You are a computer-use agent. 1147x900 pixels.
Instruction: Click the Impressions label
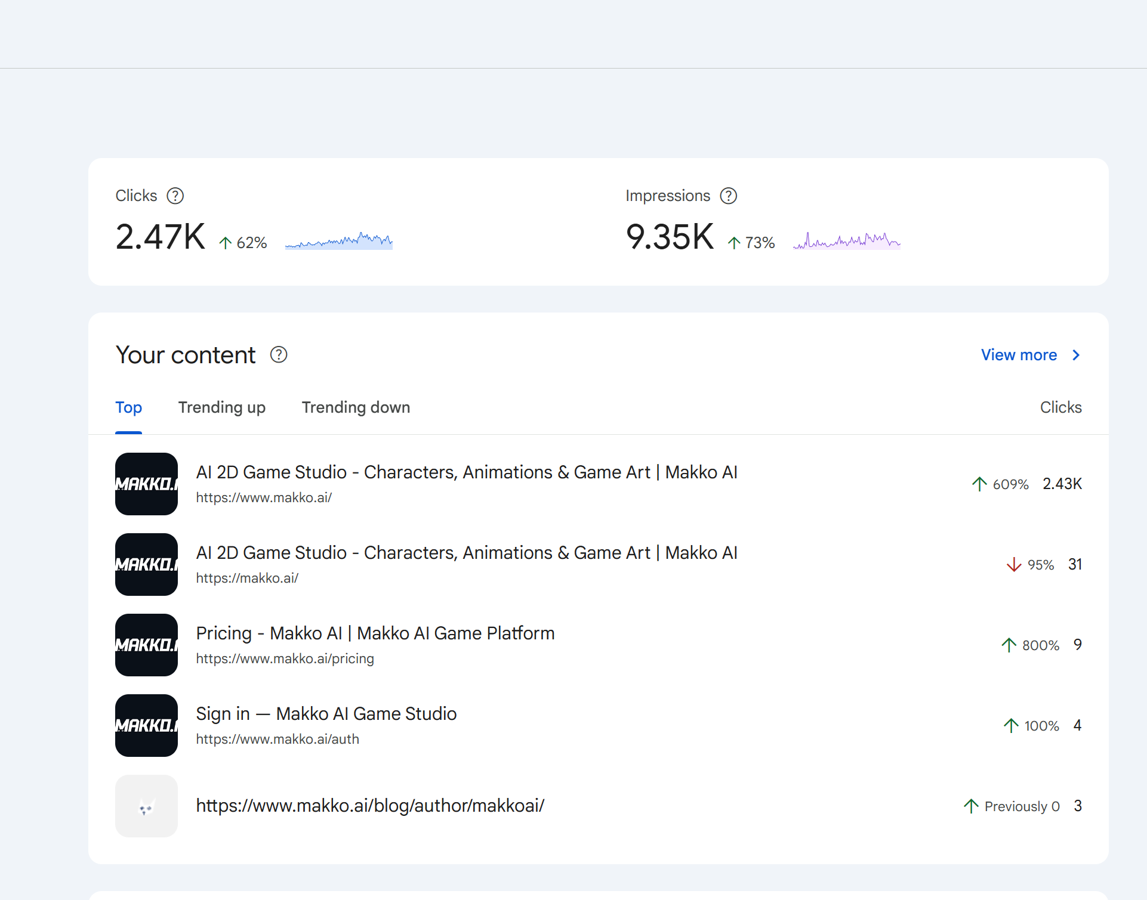tap(668, 196)
